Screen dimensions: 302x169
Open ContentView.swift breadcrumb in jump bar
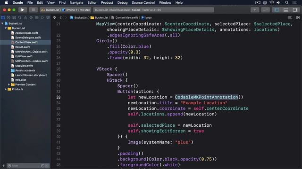(x=125, y=18)
